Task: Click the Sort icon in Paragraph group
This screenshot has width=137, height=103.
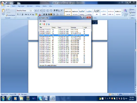Action: [x=59, y=11]
